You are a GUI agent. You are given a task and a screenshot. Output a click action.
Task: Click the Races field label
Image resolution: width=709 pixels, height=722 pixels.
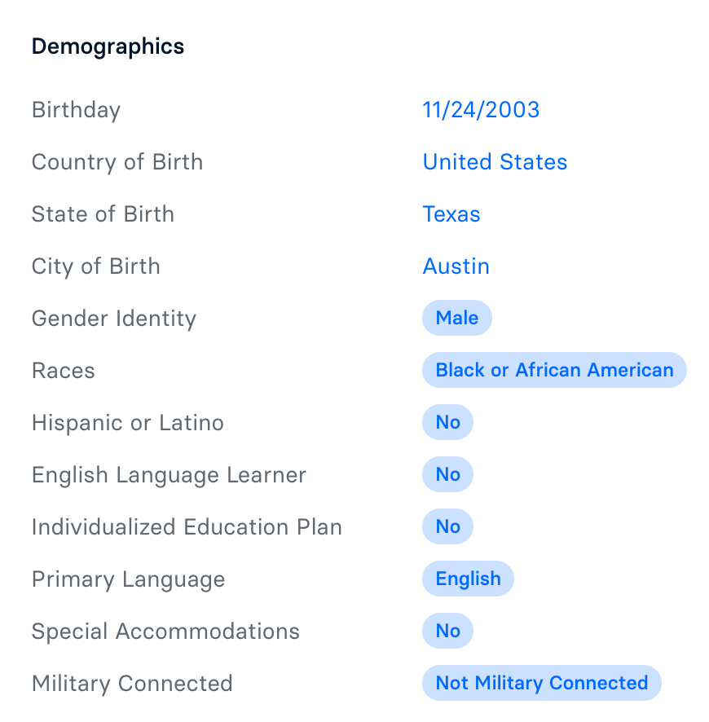(x=63, y=371)
